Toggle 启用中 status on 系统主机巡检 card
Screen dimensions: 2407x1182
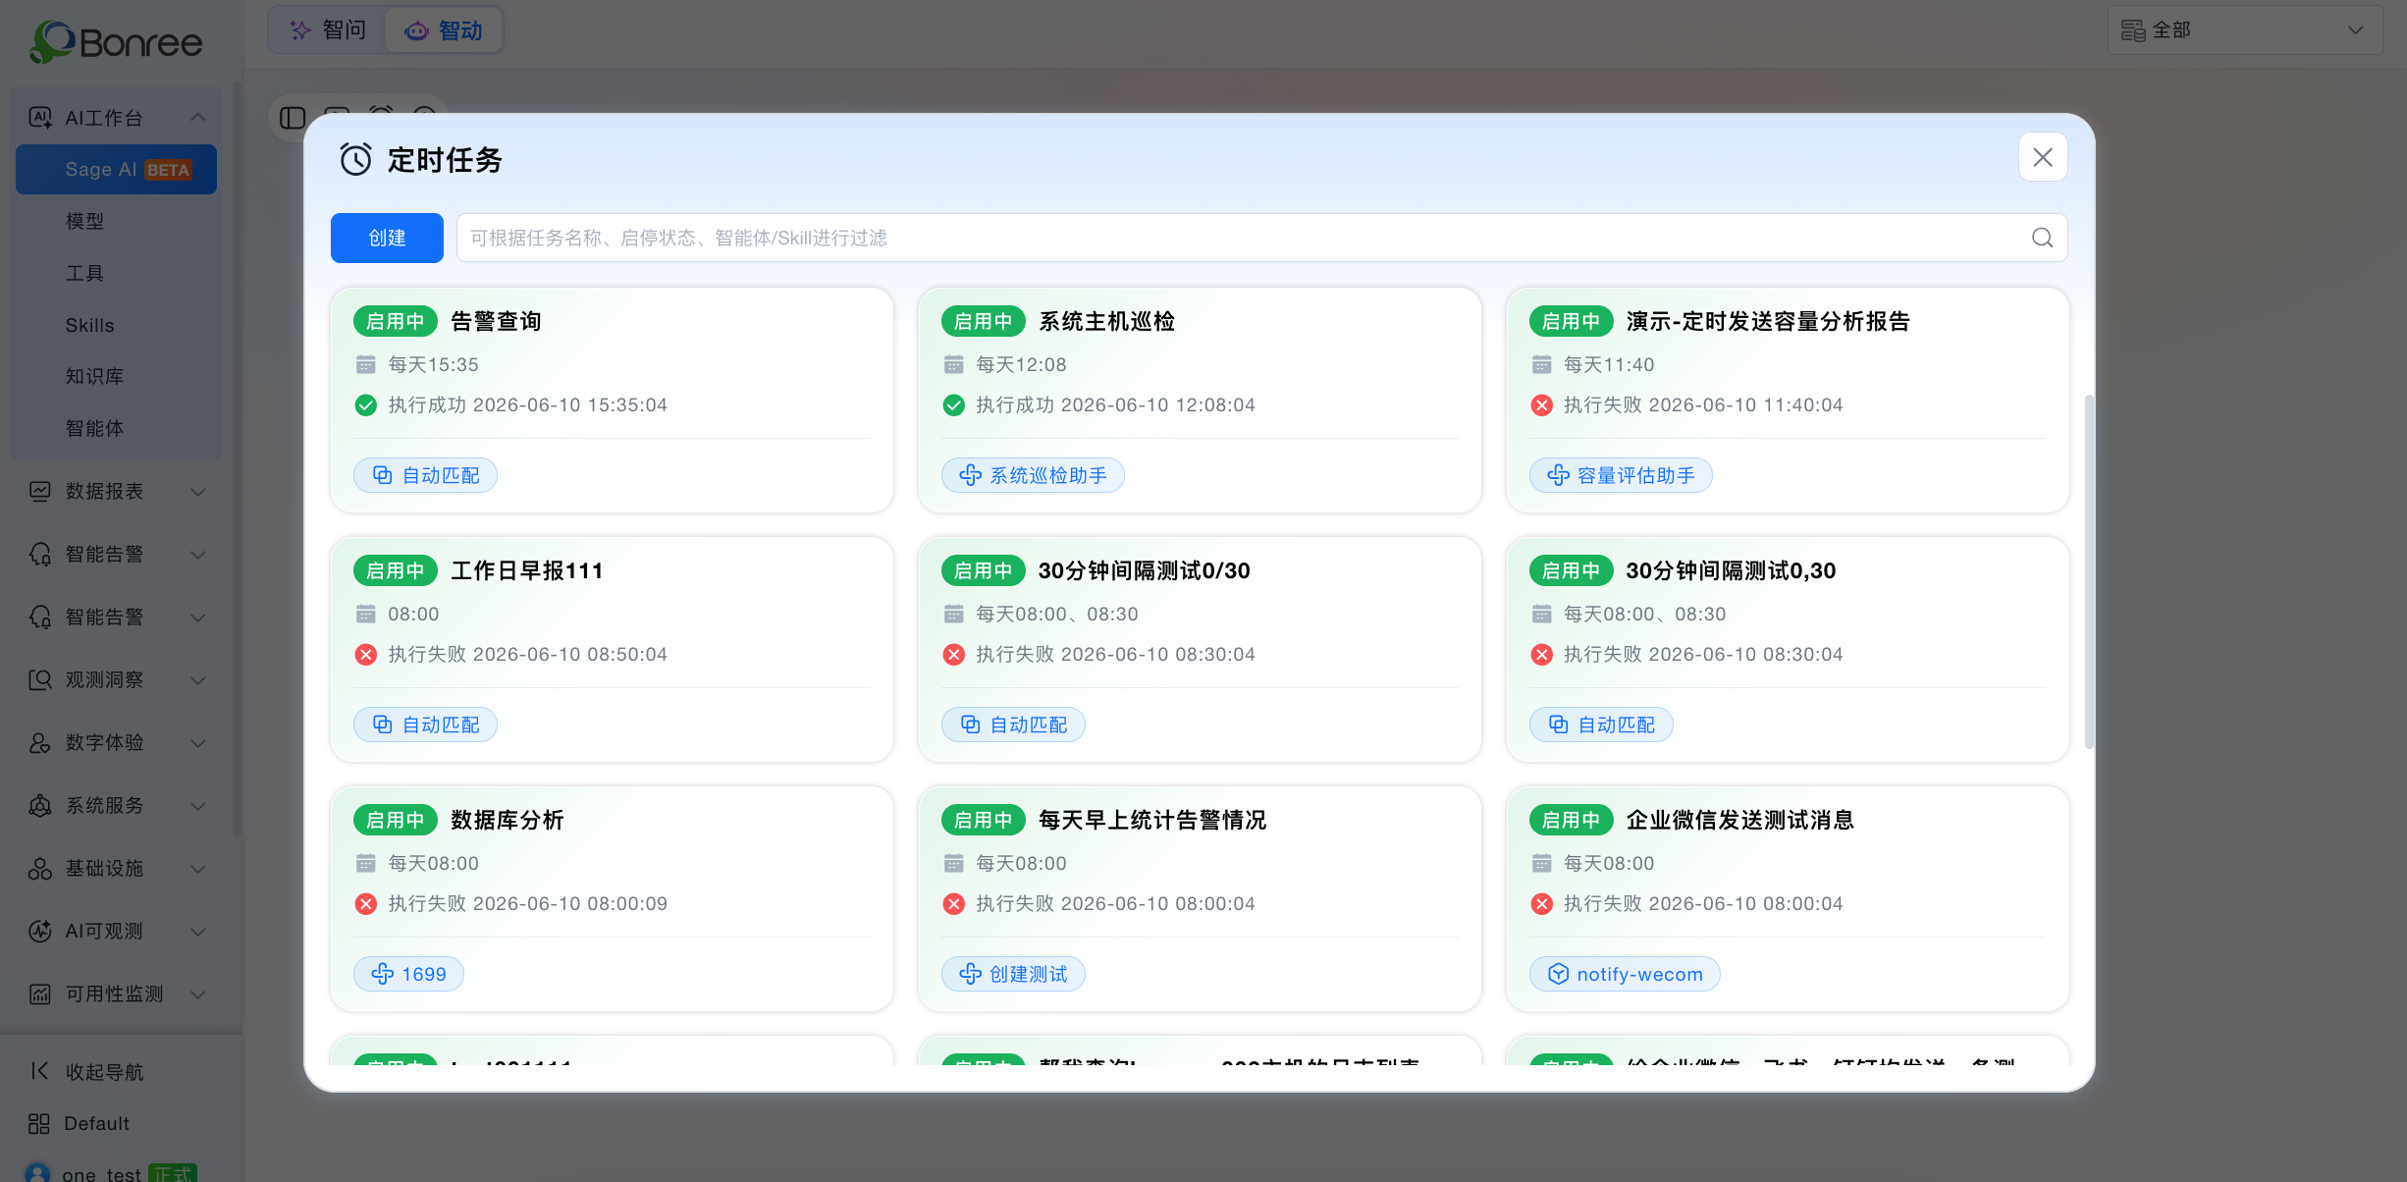(x=984, y=321)
